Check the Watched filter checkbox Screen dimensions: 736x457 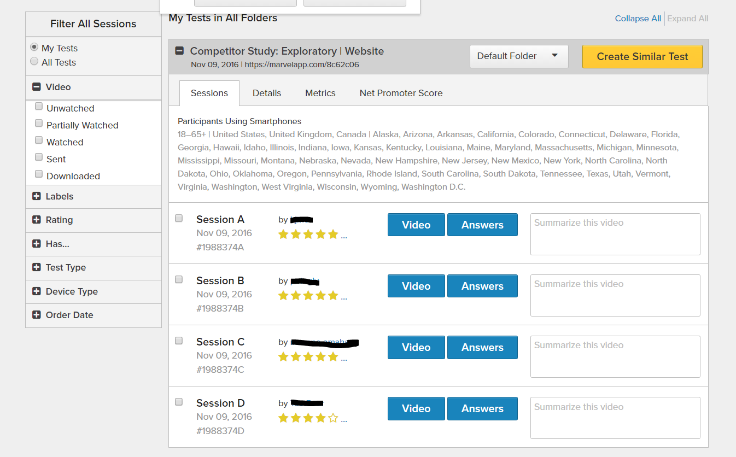click(x=39, y=140)
